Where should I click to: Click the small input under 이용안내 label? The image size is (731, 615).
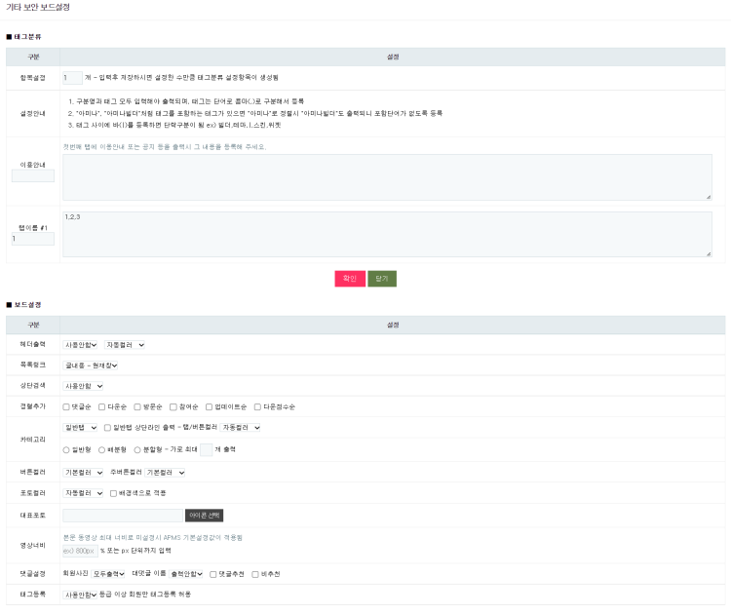click(x=32, y=175)
